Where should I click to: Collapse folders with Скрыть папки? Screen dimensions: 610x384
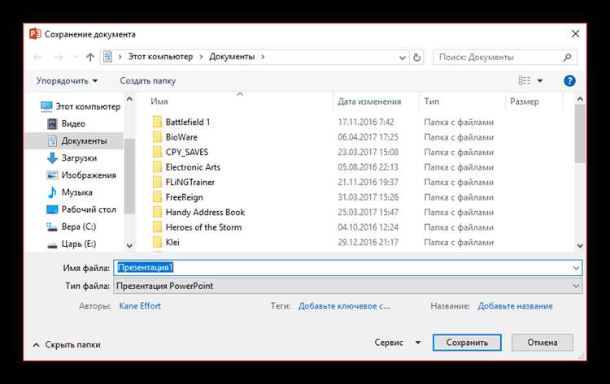pyautogui.click(x=67, y=345)
